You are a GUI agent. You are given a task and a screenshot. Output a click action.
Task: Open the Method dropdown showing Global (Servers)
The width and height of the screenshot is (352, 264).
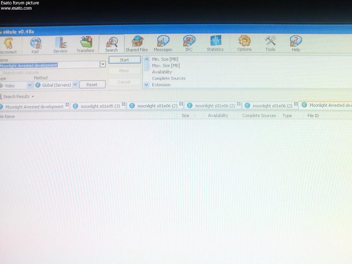(x=75, y=84)
